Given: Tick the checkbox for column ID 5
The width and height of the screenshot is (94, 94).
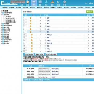Looking at the screenshot, I should pos(45,23).
